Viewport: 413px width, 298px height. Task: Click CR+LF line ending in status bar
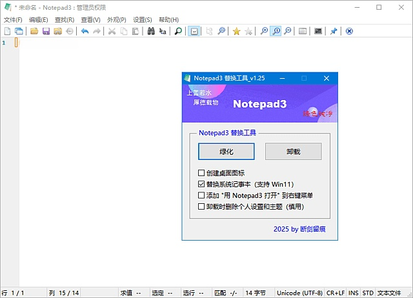click(336, 293)
